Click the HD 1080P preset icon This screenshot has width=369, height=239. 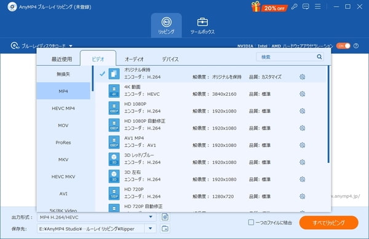pyautogui.click(x=114, y=108)
